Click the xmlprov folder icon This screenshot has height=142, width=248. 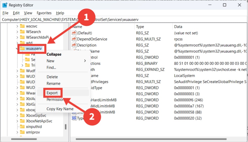22,132
